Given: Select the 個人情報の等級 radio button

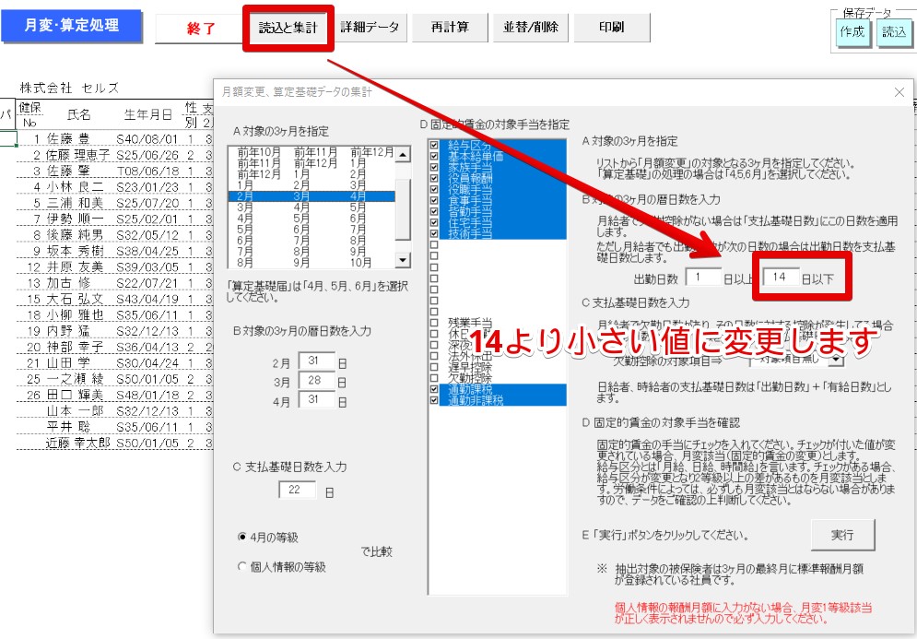Looking at the screenshot, I should pyautogui.click(x=242, y=566).
